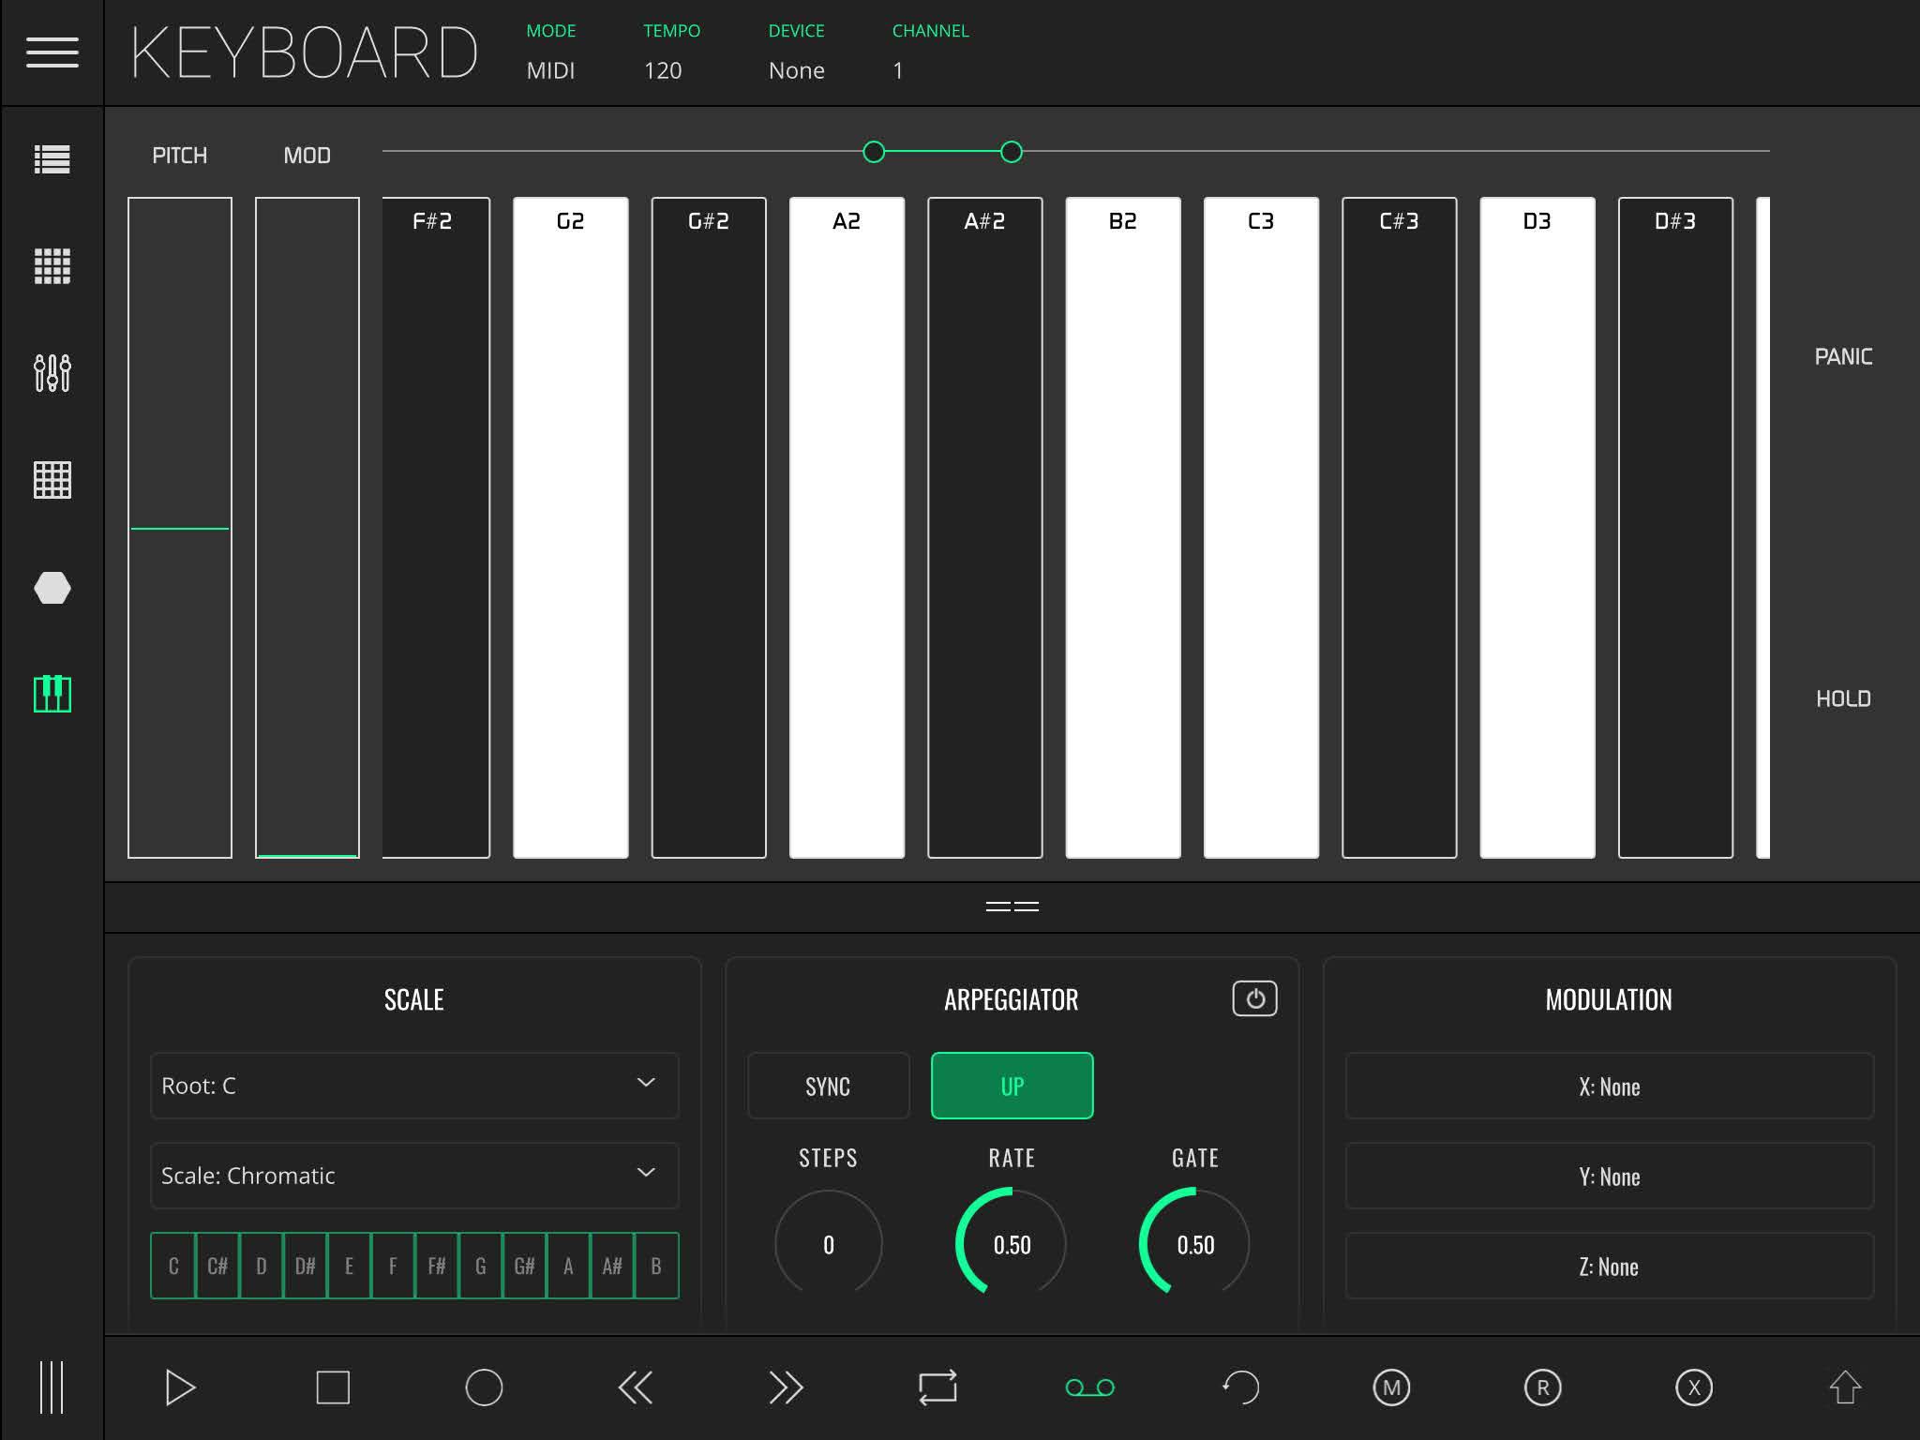The image size is (1920, 1440).
Task: Open the Y: None modulation assignment
Action: tap(1609, 1176)
